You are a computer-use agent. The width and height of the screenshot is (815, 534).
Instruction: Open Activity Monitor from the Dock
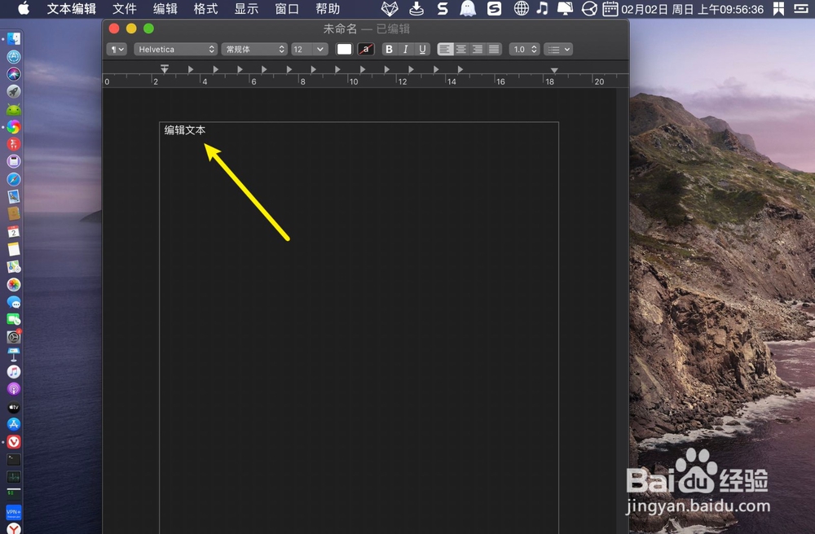pos(14,477)
